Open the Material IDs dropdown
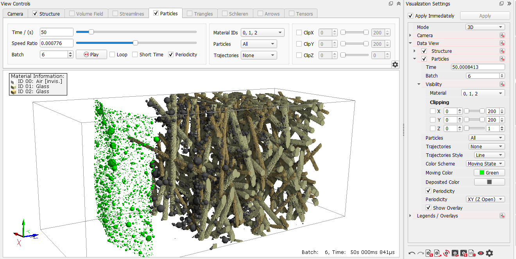The image size is (516, 259). pyautogui.click(x=262, y=32)
